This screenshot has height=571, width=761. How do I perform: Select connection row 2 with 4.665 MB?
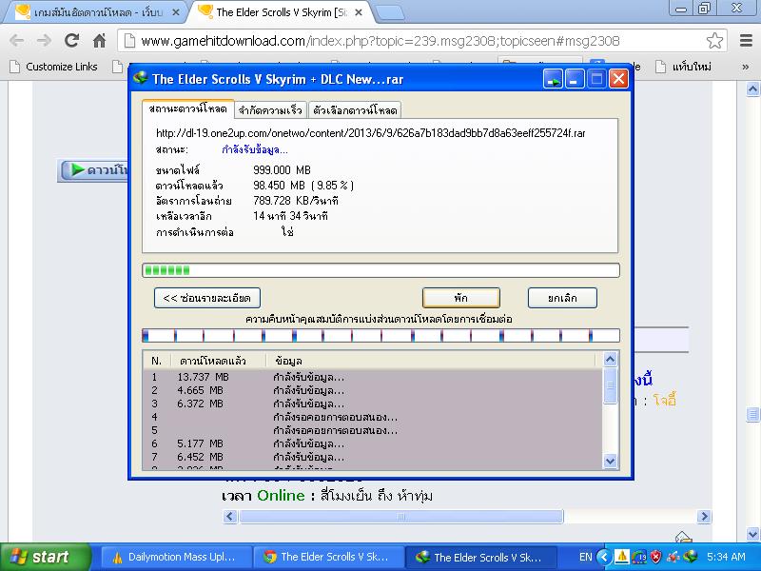point(373,390)
